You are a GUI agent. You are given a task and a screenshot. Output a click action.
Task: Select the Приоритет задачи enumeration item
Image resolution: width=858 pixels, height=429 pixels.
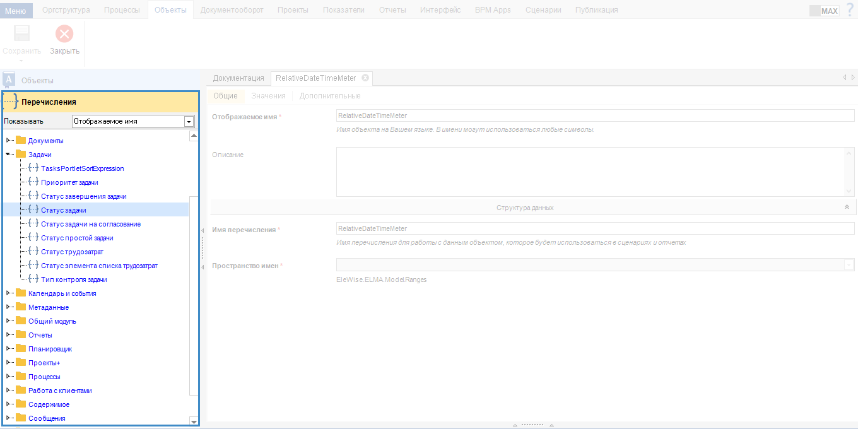click(69, 182)
